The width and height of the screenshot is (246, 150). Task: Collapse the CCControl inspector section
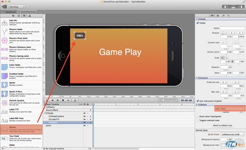197,78
